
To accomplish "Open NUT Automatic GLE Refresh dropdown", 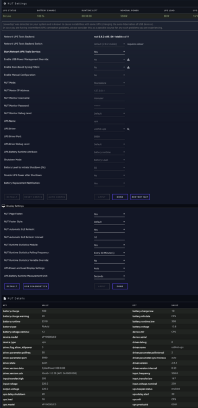I will click(x=109, y=230).
